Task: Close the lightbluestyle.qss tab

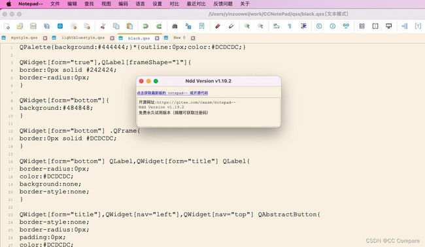Action: click(112, 38)
